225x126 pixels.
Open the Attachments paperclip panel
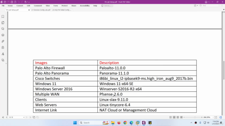click(x=3, y=41)
